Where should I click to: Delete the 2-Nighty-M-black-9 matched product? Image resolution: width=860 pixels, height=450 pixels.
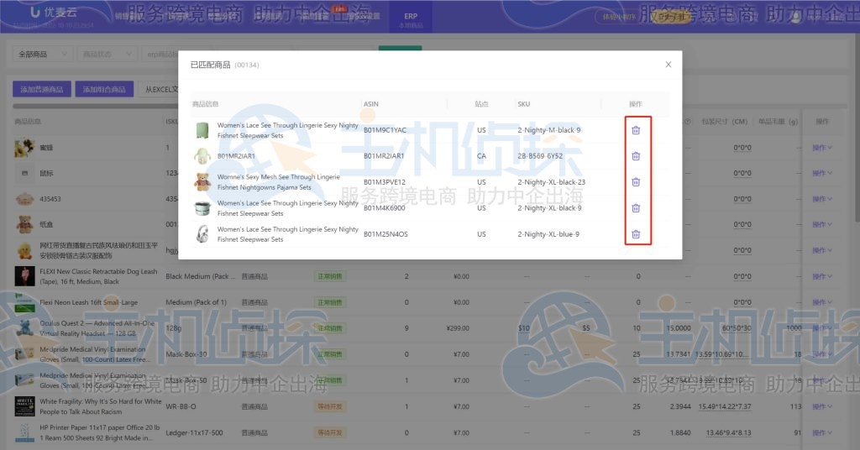point(636,130)
